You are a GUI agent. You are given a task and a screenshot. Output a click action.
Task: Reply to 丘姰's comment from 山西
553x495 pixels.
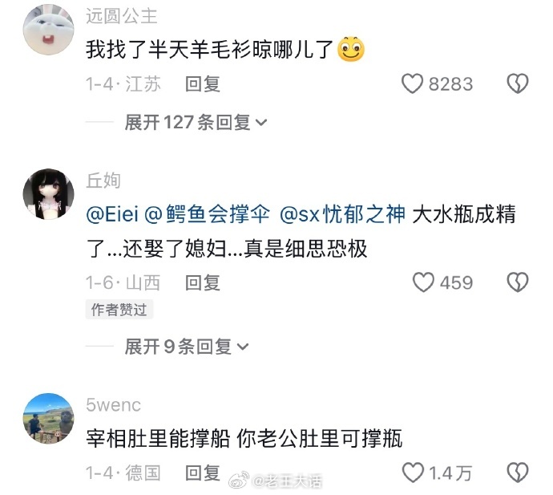(x=203, y=283)
